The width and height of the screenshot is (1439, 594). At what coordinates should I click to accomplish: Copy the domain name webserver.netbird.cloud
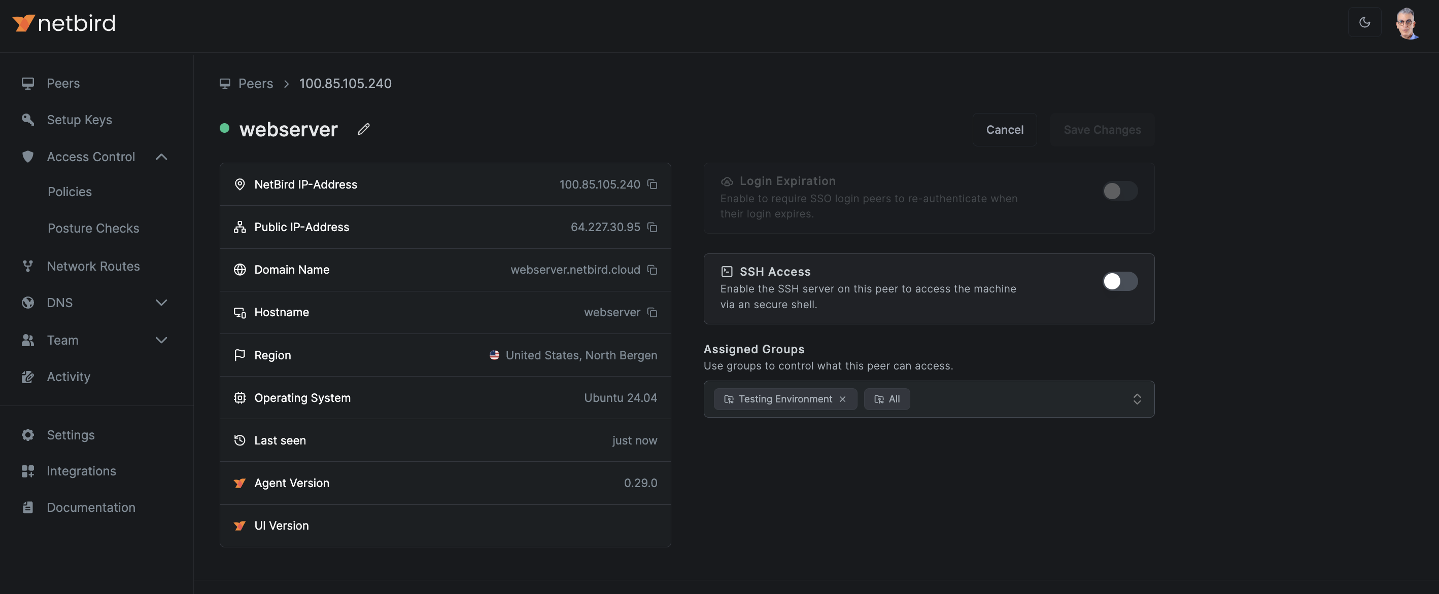(x=652, y=270)
